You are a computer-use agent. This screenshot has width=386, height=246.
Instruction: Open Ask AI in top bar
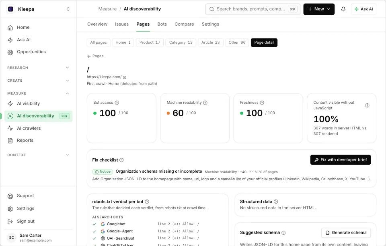pos(363,9)
